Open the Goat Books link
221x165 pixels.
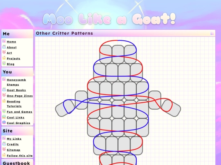(16, 90)
